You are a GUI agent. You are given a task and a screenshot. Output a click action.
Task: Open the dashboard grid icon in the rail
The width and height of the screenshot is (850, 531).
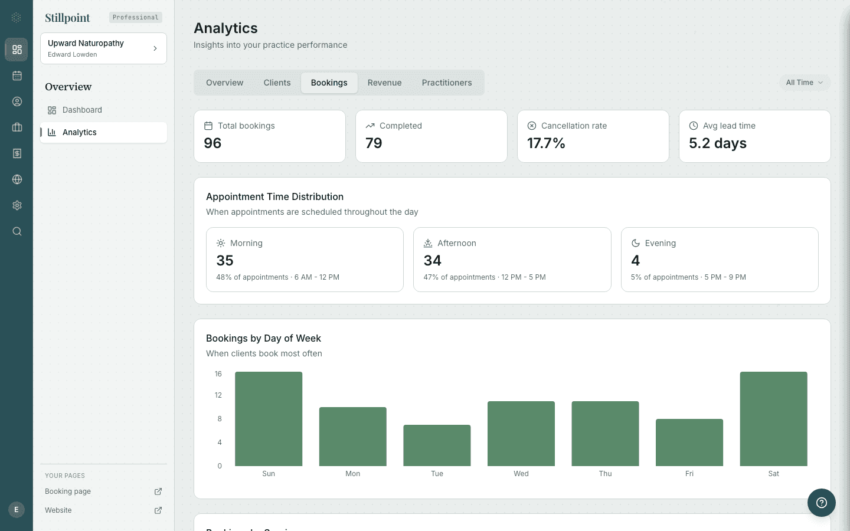pos(17,50)
